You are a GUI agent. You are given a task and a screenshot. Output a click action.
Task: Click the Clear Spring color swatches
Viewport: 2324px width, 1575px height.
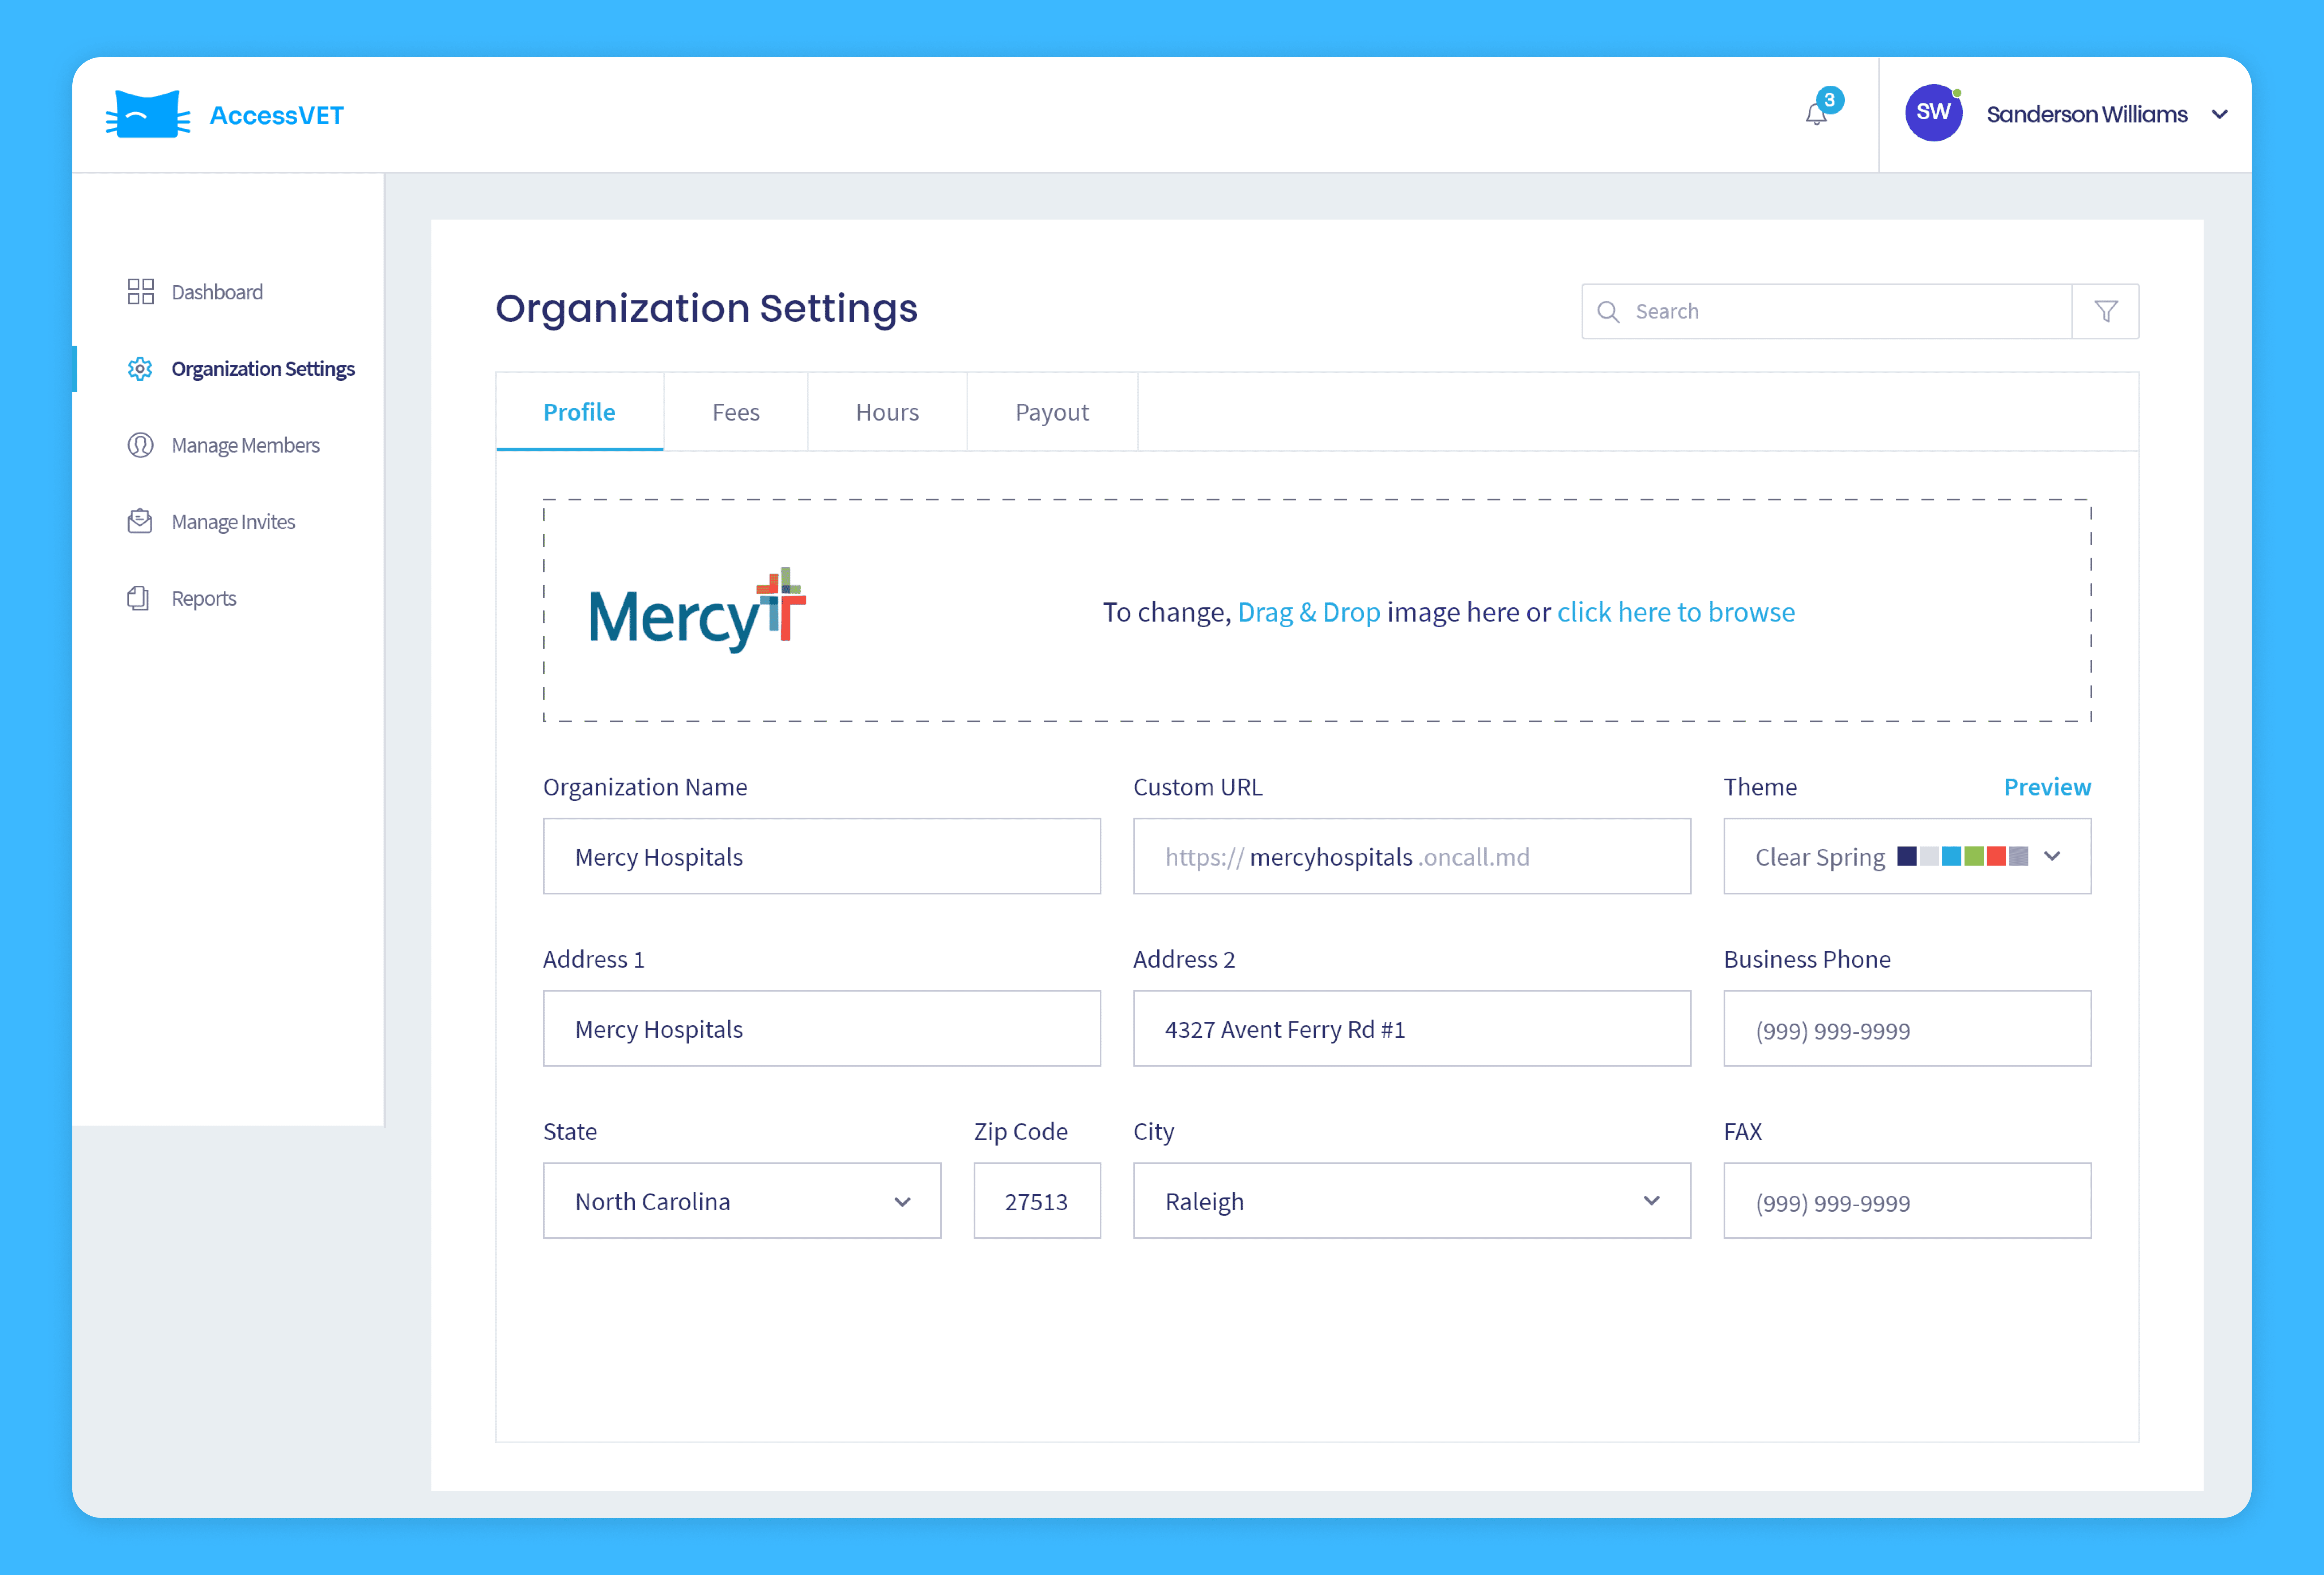pos(1962,856)
